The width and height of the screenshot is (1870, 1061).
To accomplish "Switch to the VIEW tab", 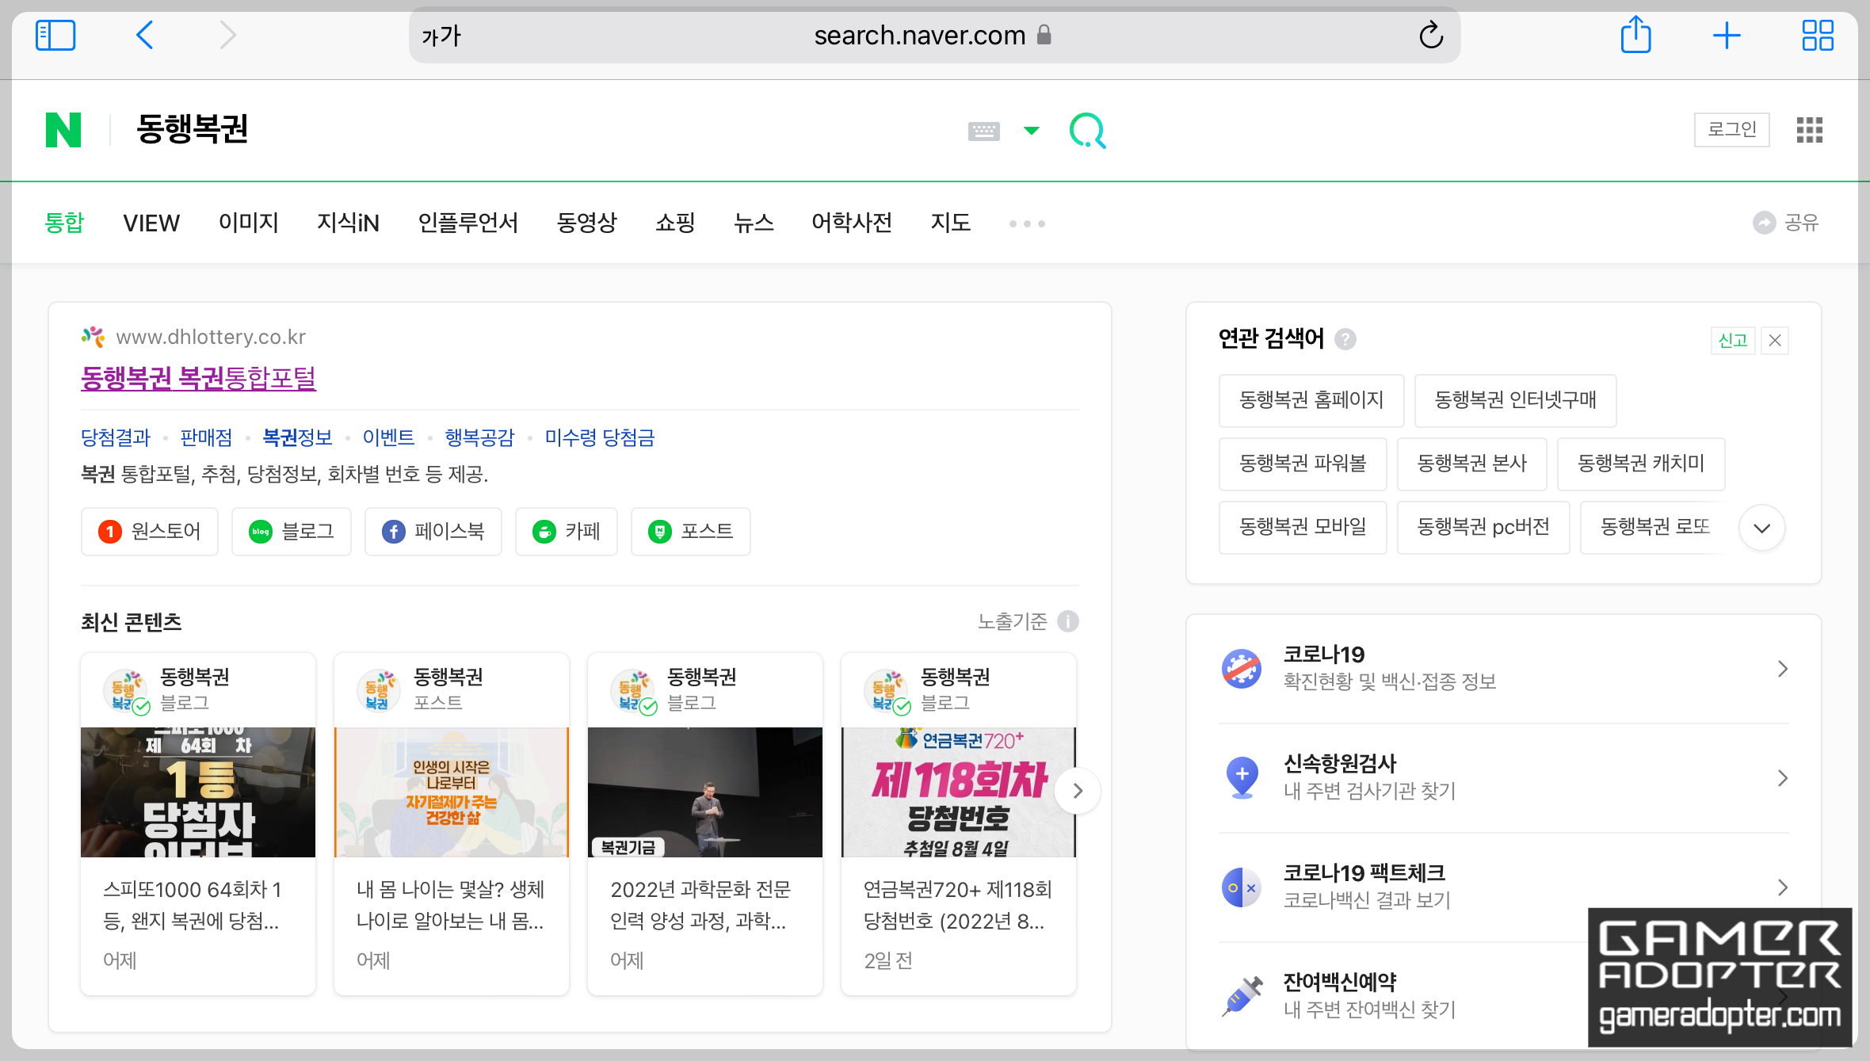I will (151, 223).
